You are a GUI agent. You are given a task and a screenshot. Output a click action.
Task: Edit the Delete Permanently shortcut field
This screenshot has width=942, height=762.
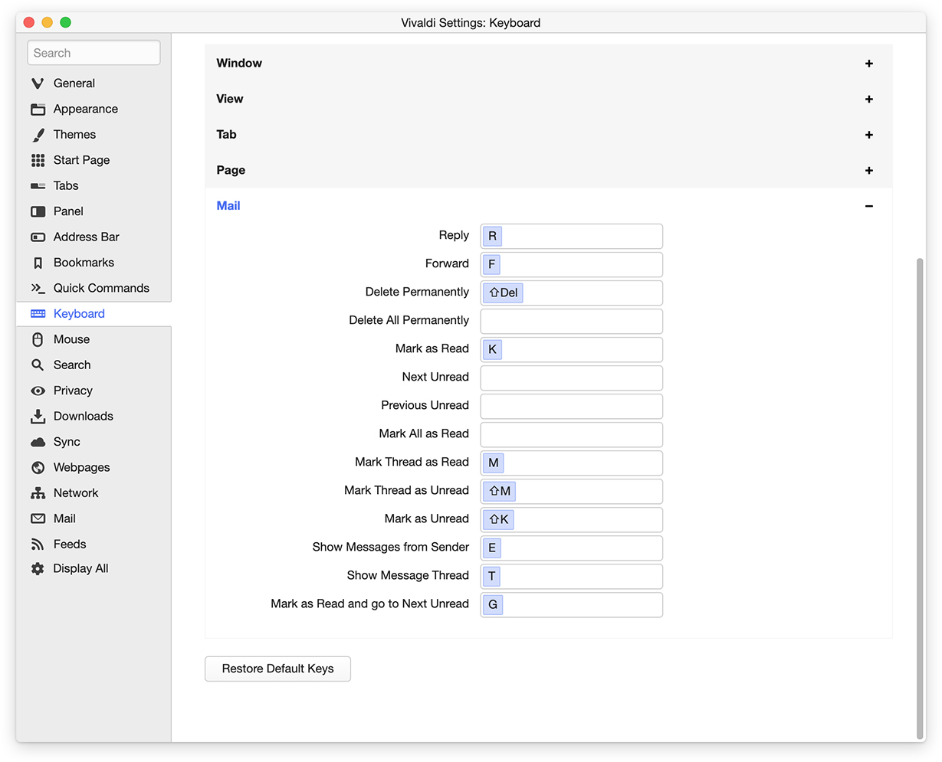point(572,293)
